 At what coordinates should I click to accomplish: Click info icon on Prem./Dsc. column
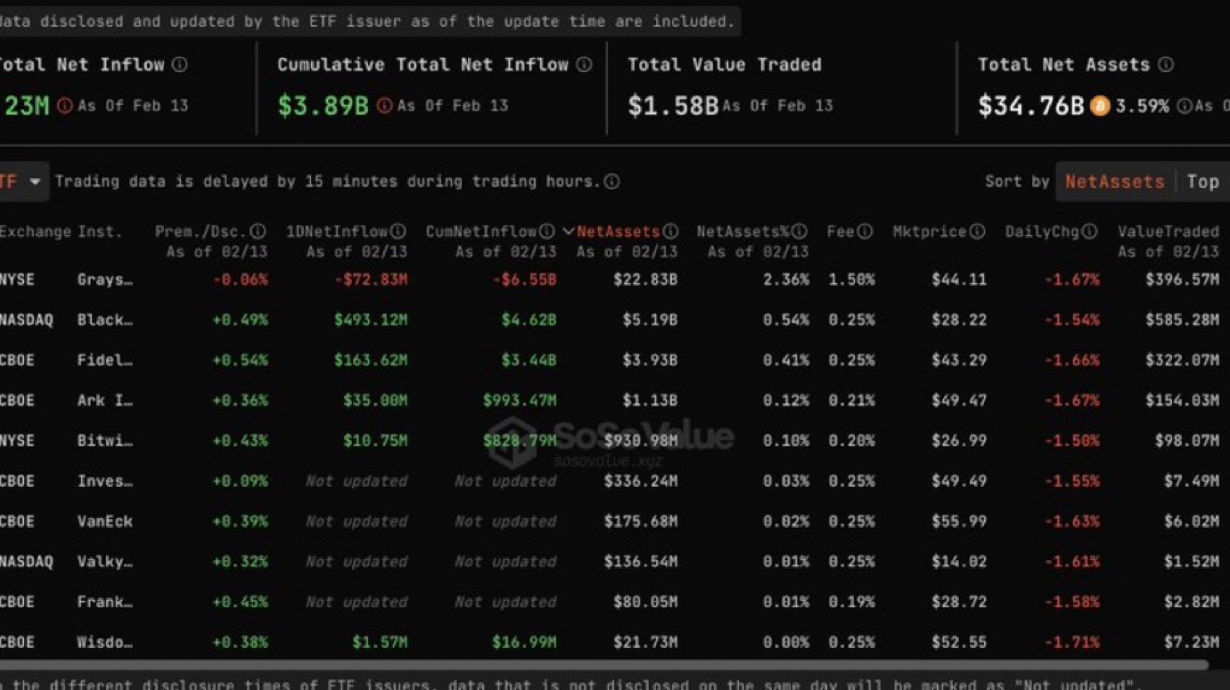pyautogui.click(x=258, y=231)
